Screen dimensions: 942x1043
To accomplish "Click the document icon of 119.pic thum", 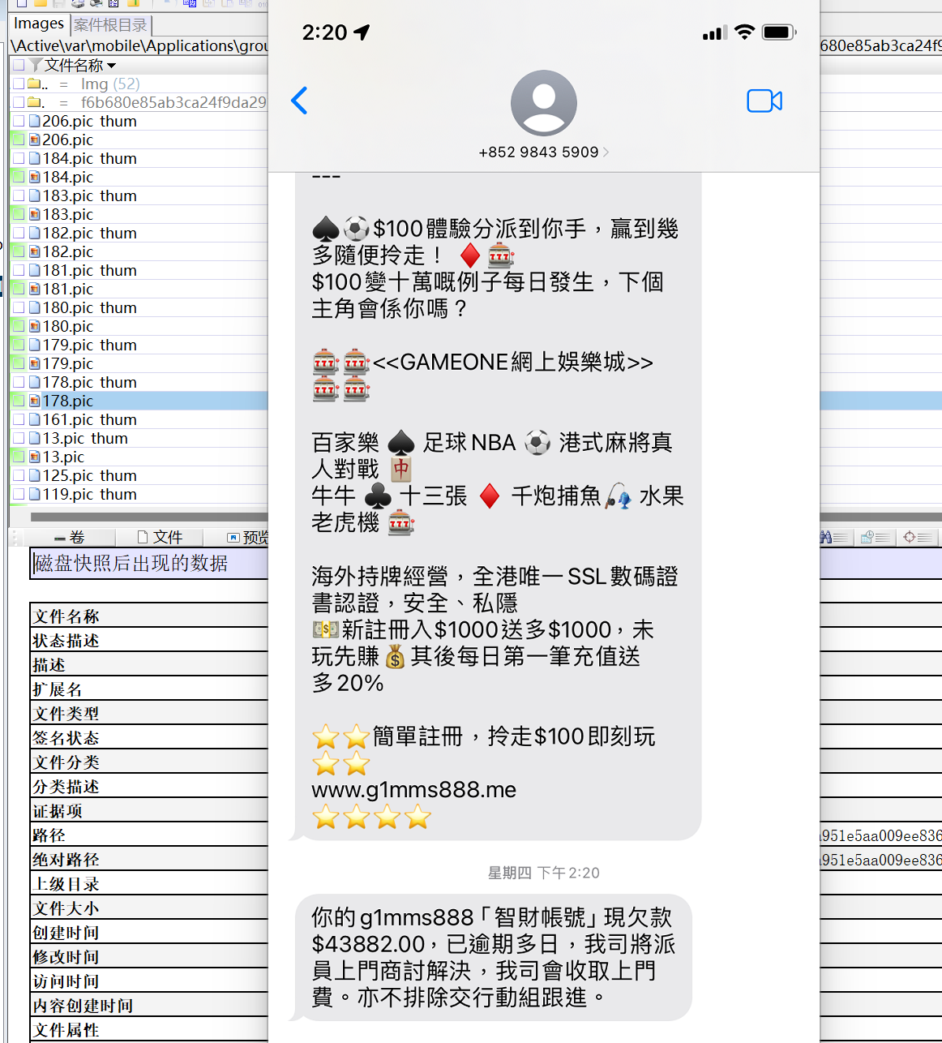I will point(35,494).
